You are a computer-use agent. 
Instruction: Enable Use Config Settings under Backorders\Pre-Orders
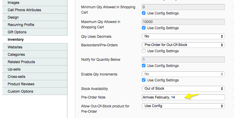click(144, 51)
